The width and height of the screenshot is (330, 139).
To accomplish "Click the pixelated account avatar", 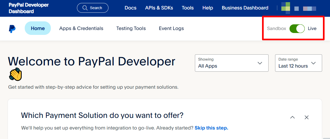I will pos(286,8).
